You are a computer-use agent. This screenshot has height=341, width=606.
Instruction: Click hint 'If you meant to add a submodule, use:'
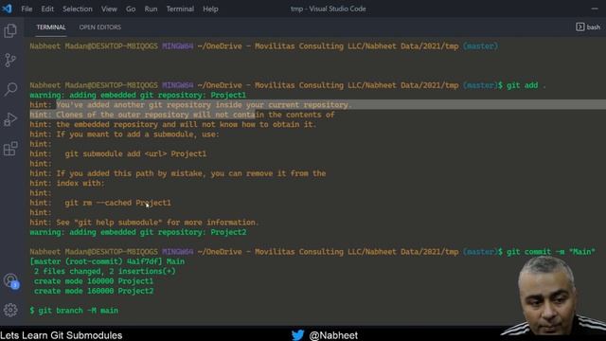pos(124,135)
